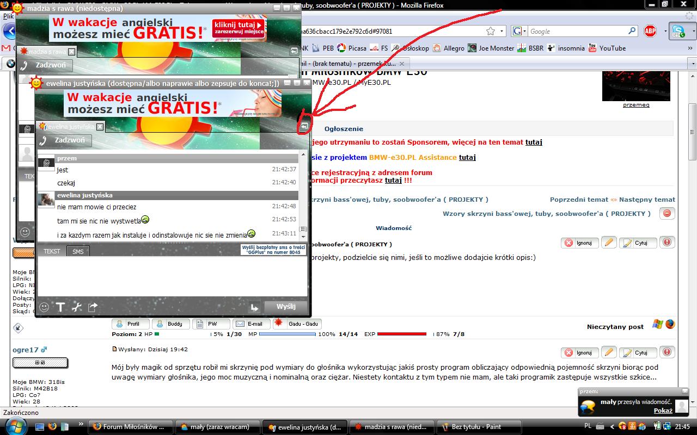This screenshot has width=697, height=435.
Task: Click Zadzwoń in madzia s rawa window
Action: [45, 65]
